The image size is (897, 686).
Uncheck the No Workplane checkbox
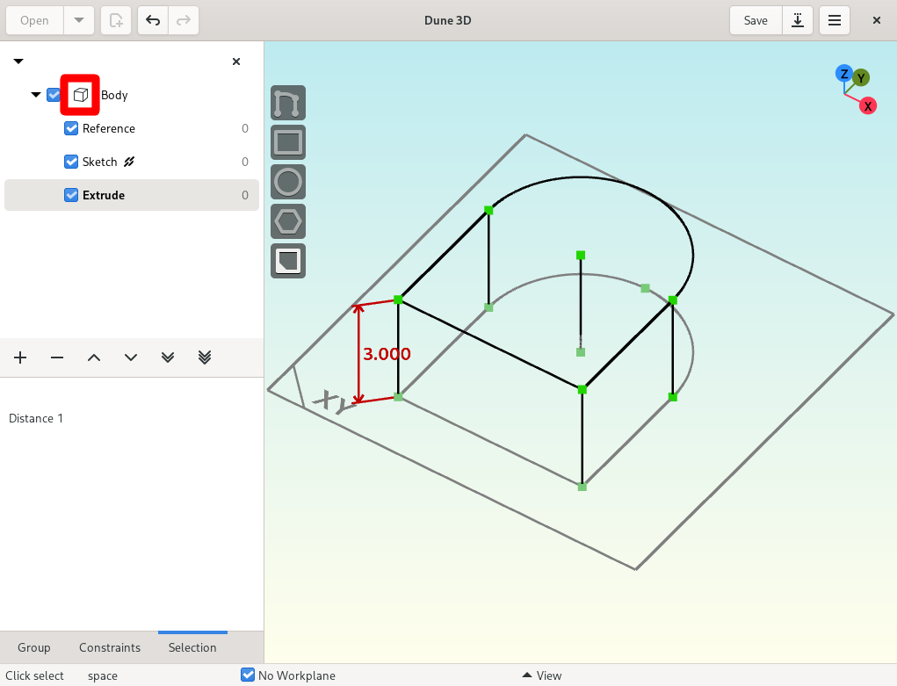coord(248,675)
